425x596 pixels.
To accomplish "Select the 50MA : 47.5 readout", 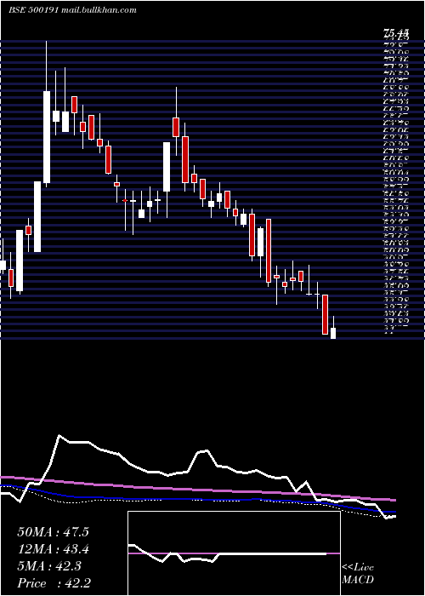I will tap(53, 532).
